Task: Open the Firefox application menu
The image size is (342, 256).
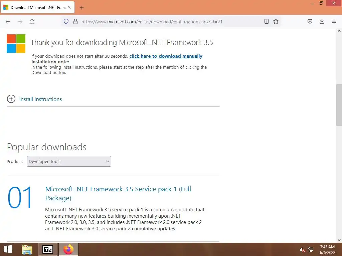Action: click(x=334, y=21)
